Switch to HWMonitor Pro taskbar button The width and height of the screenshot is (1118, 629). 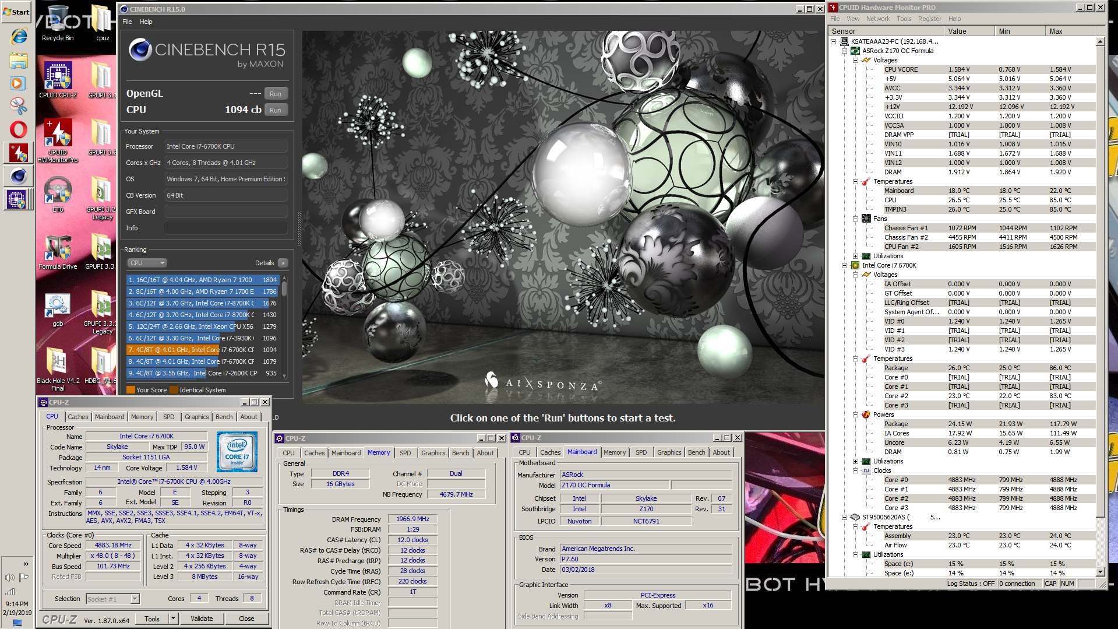[19, 153]
